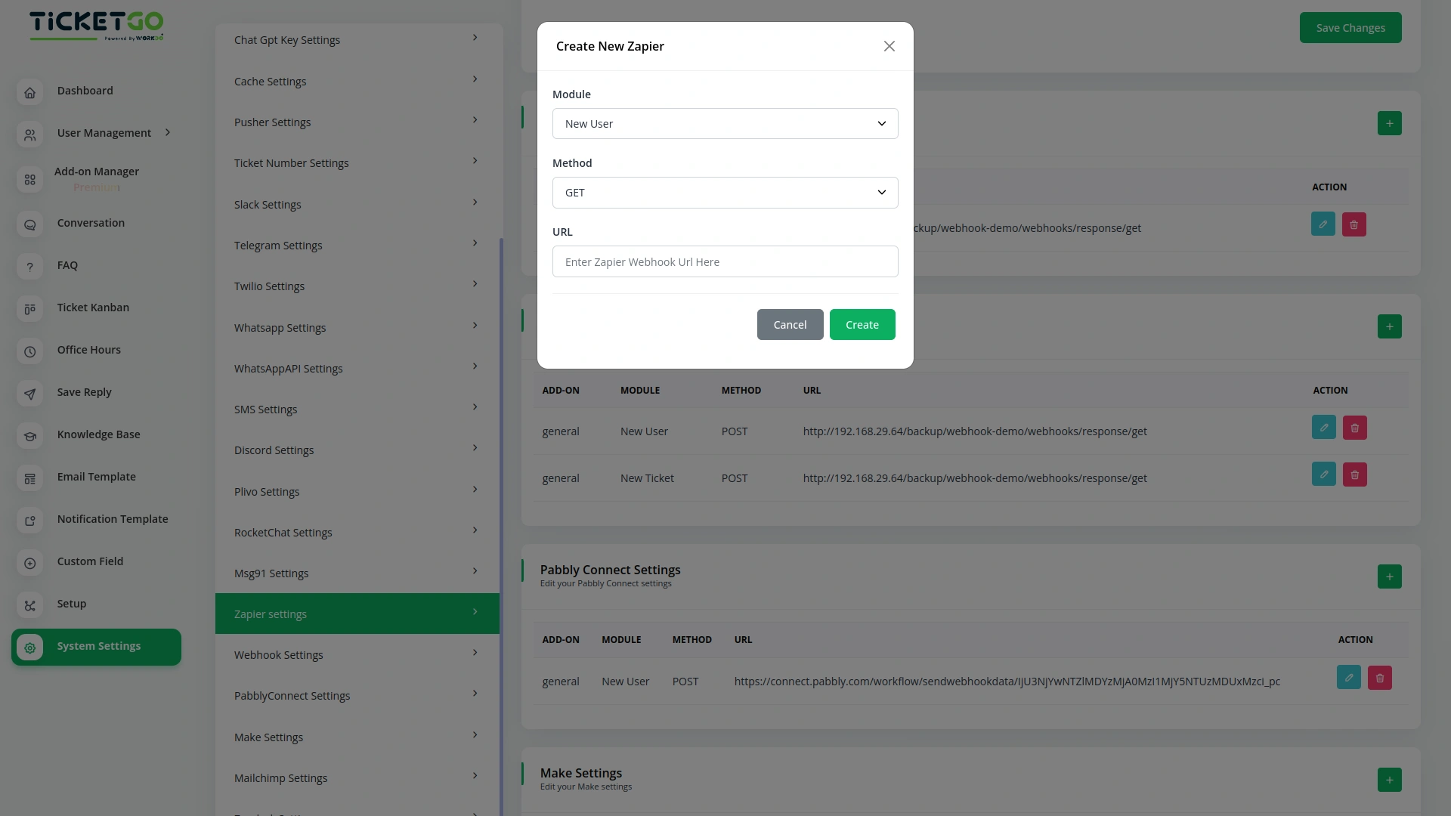
Task: Click the Zapier Webhook Url input field
Action: tap(725, 261)
